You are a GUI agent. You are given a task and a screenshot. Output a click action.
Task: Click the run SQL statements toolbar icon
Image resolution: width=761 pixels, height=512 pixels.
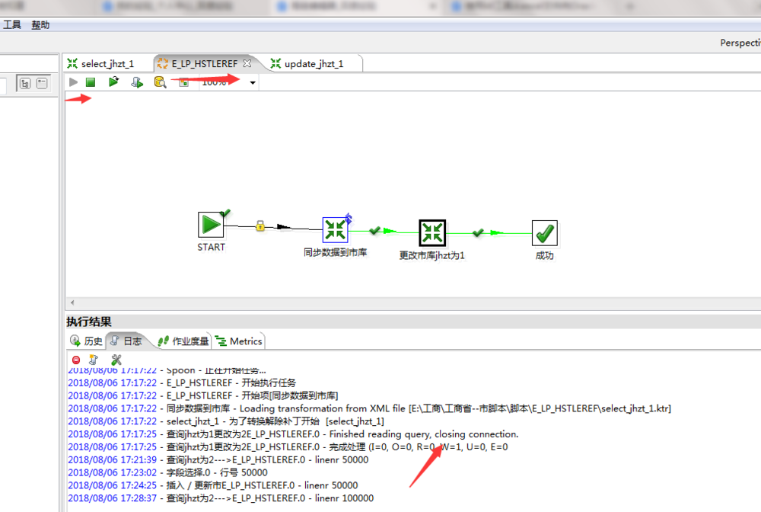137,82
